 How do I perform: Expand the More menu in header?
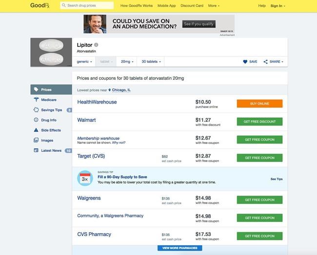pos(214,6)
